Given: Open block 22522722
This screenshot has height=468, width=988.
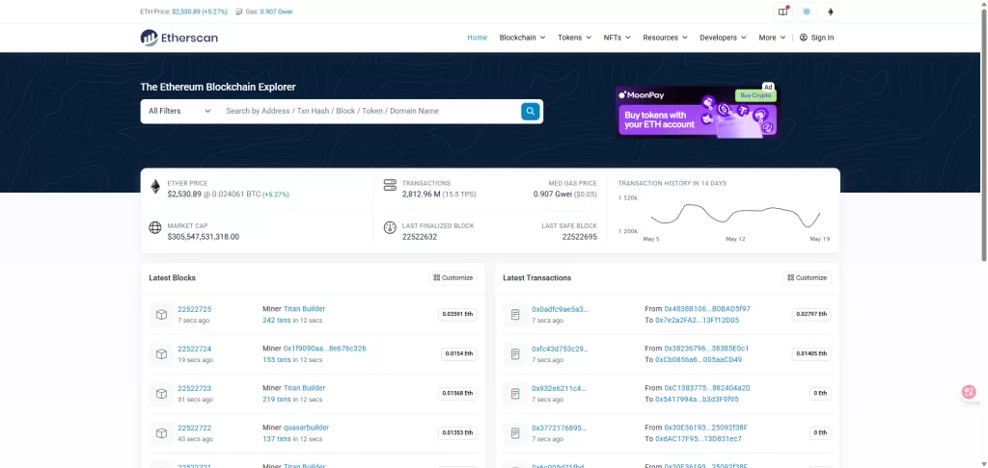Looking at the screenshot, I should (x=194, y=429).
